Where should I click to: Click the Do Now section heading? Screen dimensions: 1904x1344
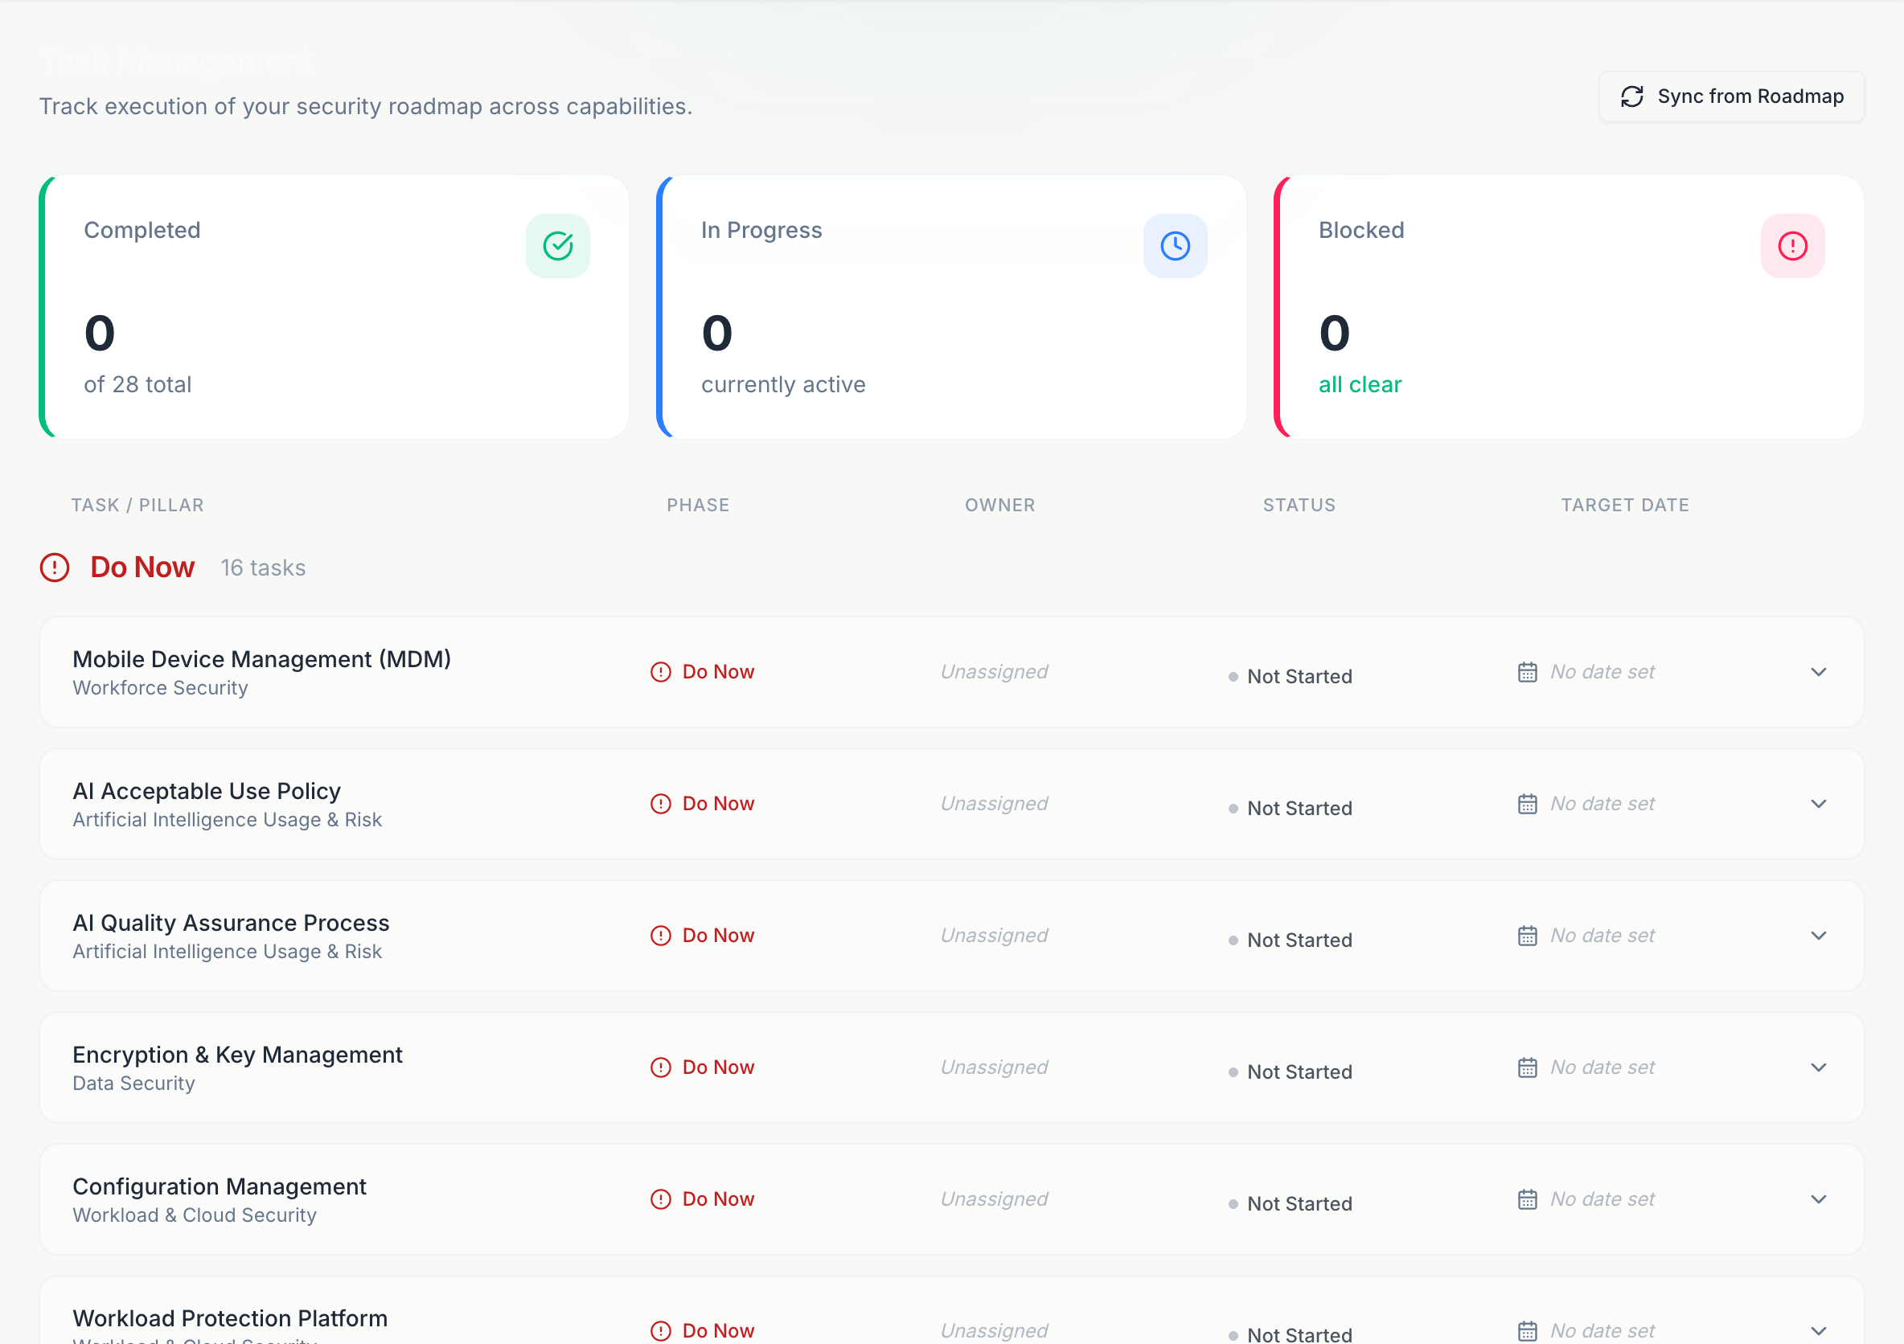point(142,568)
